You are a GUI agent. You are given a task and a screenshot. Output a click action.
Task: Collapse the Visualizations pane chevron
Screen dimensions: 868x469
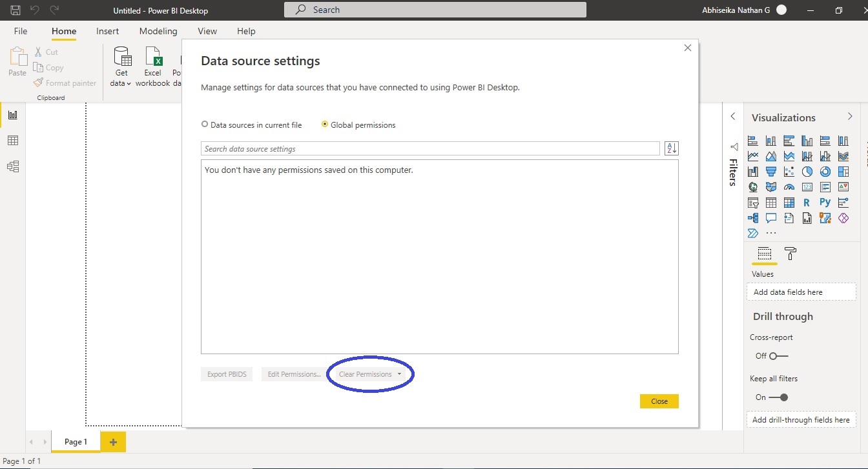[850, 116]
